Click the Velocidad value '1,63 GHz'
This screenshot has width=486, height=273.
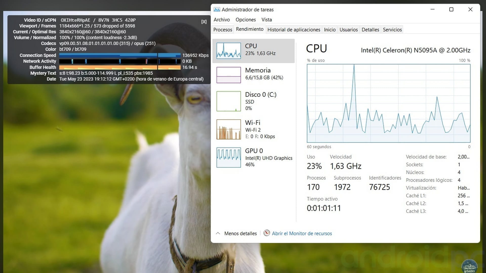click(x=346, y=166)
